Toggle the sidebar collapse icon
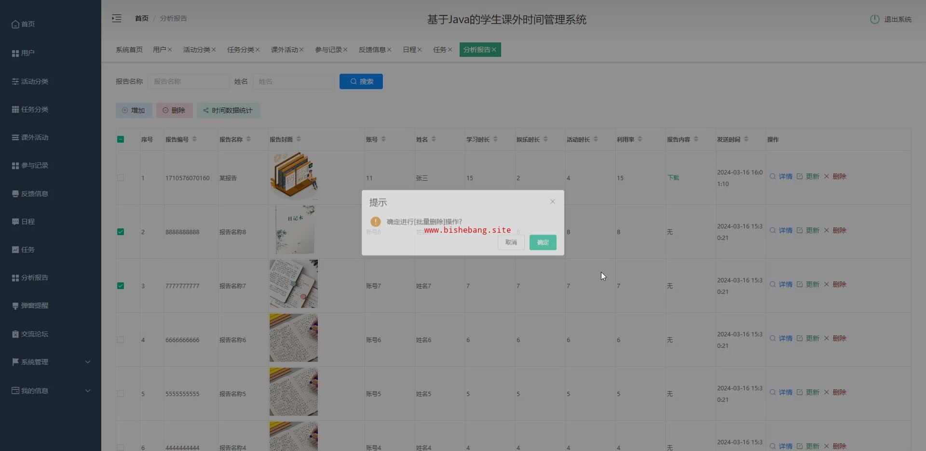The width and height of the screenshot is (926, 451). [117, 19]
